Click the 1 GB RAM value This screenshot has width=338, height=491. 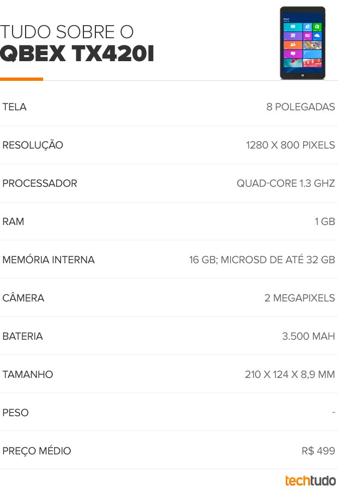pos(325,221)
